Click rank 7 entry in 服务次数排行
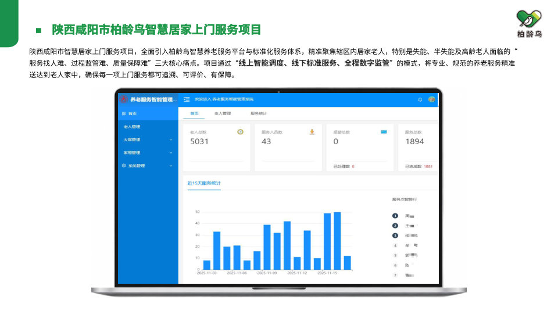 [x=404, y=275]
